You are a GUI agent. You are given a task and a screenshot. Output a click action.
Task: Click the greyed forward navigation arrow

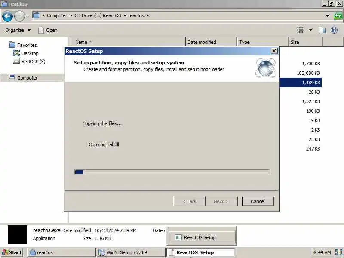(19, 16)
